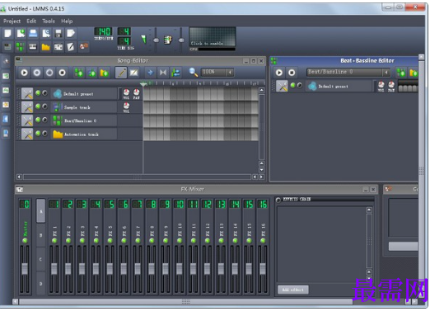This screenshot has height=316, width=444.
Task: Create a new project via toolbar icon
Action: point(7,34)
